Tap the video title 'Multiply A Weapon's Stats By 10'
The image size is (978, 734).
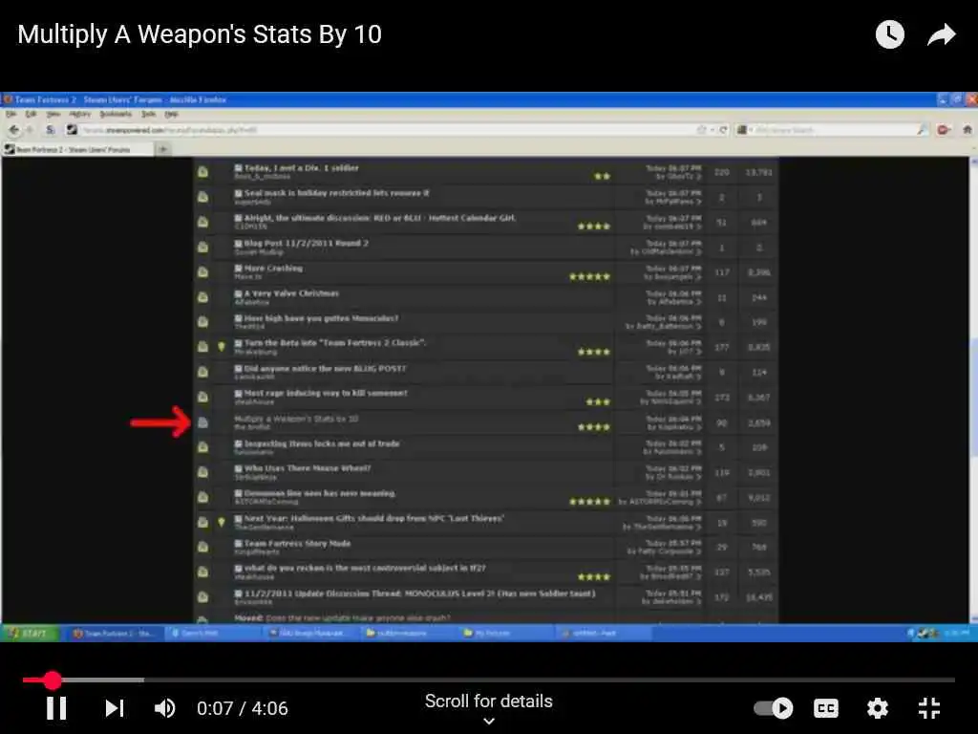click(200, 34)
